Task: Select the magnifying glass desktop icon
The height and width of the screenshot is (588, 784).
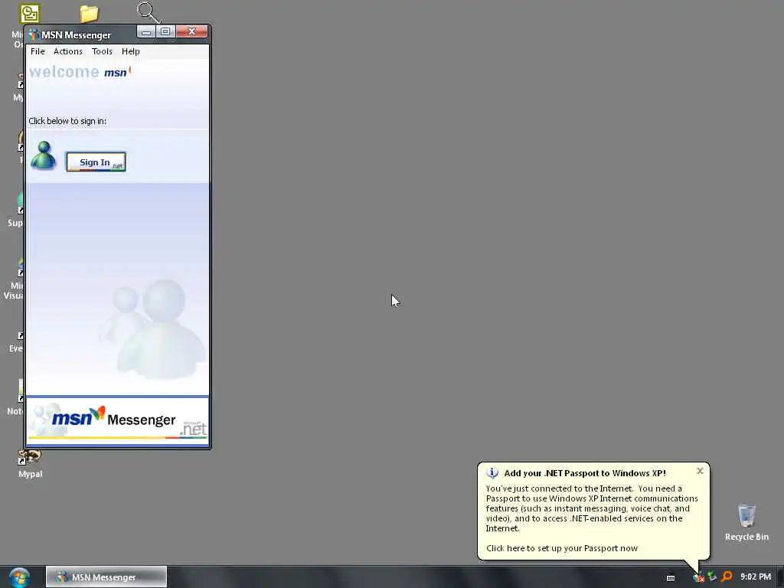Action: point(148,12)
